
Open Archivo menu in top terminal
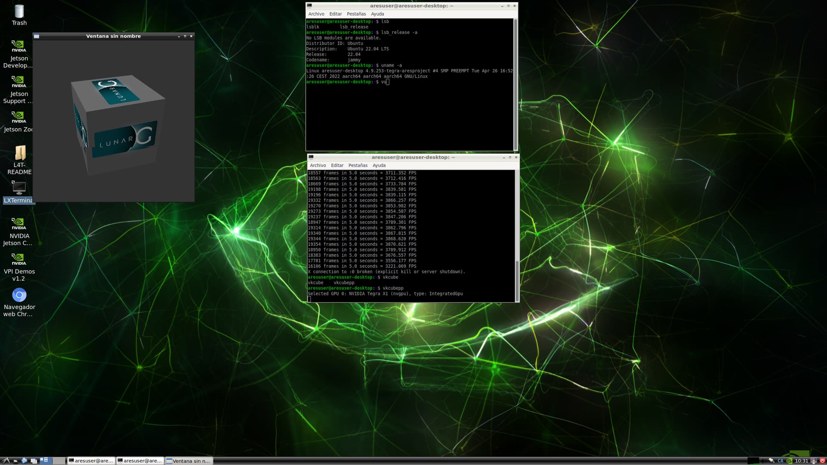pyautogui.click(x=316, y=14)
